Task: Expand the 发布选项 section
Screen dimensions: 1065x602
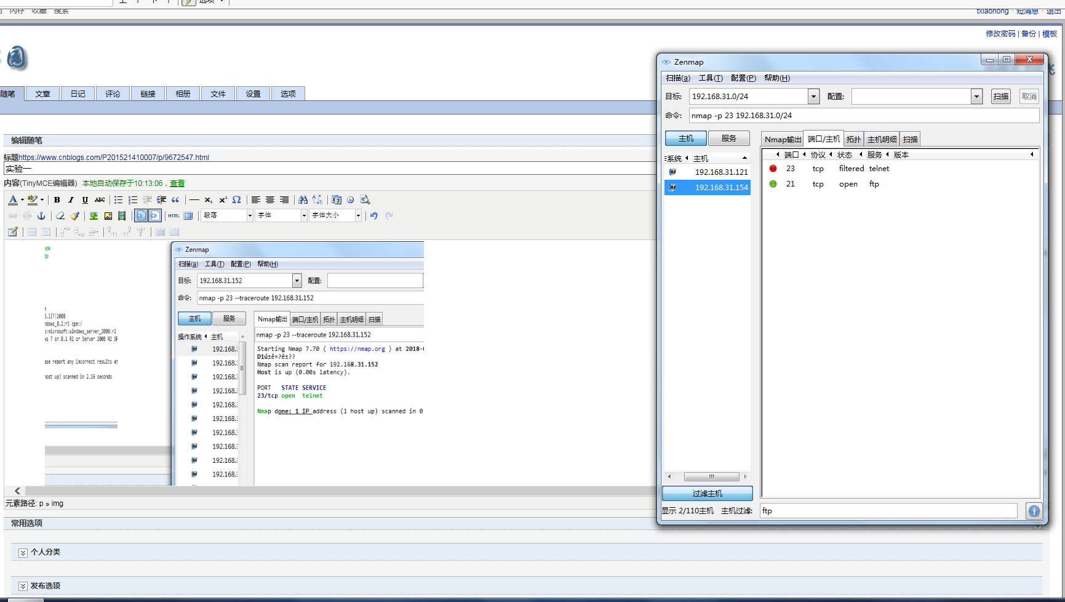Action: (x=23, y=586)
